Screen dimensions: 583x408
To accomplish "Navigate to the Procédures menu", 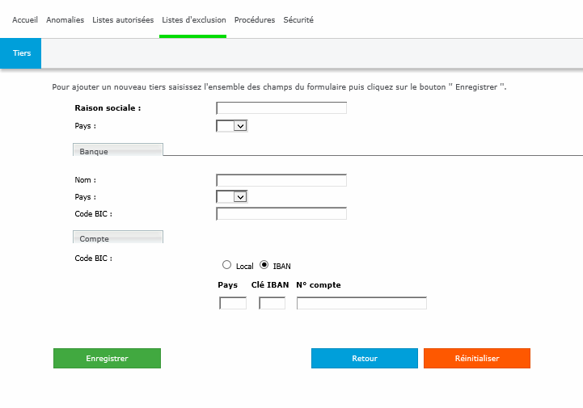I will 254,19.
